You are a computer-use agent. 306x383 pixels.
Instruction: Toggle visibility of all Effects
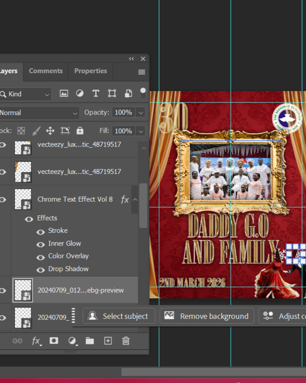pos(29,219)
